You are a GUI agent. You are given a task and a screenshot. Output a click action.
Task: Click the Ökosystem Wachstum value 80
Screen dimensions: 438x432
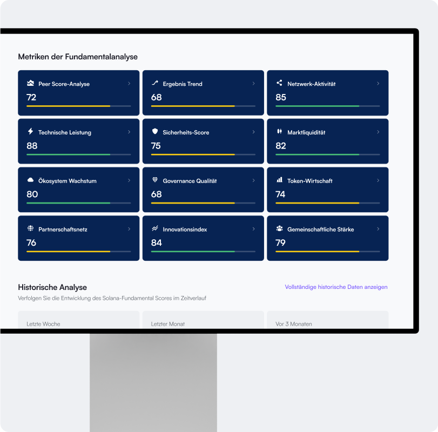pyautogui.click(x=32, y=194)
